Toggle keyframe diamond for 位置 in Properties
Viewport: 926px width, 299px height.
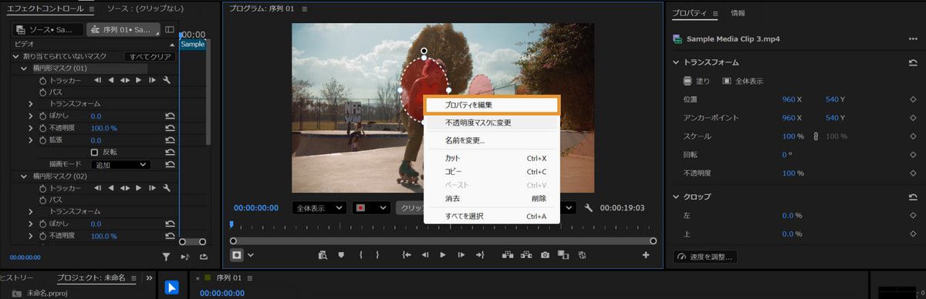(913, 99)
